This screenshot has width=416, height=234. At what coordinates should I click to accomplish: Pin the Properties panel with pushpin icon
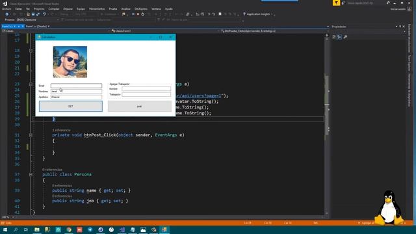(400, 27)
